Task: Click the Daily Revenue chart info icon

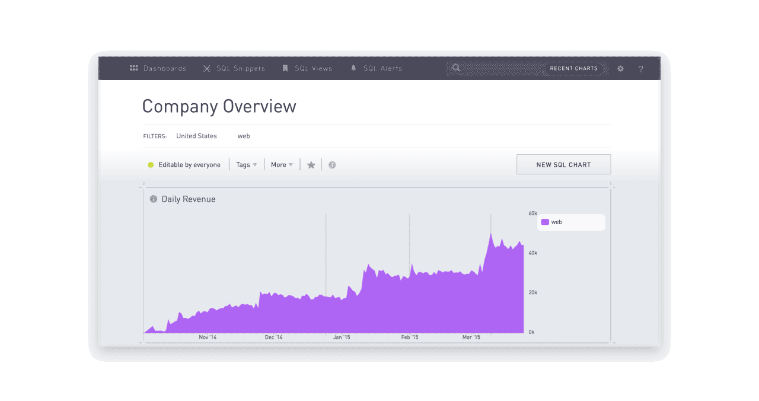Action: click(x=154, y=199)
